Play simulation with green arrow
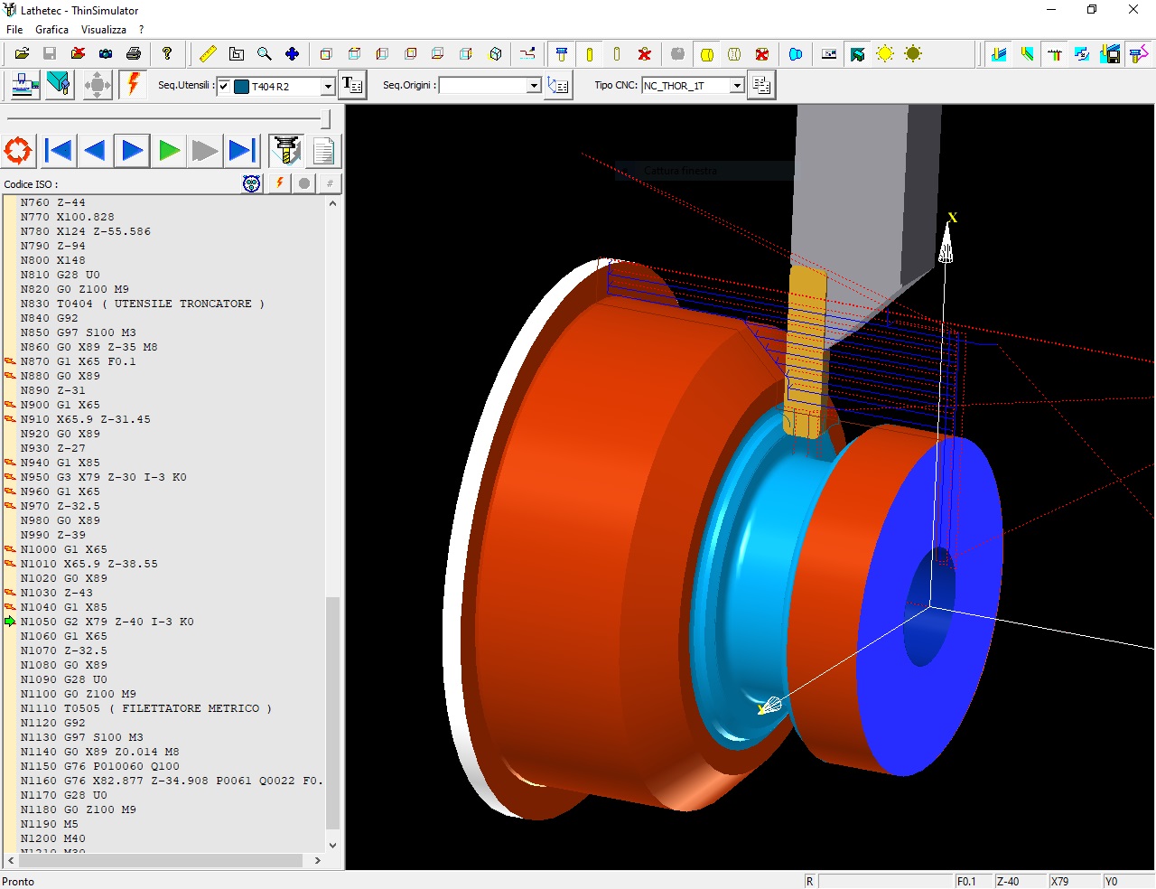Viewport: 1156px width, 889px height. tap(169, 151)
